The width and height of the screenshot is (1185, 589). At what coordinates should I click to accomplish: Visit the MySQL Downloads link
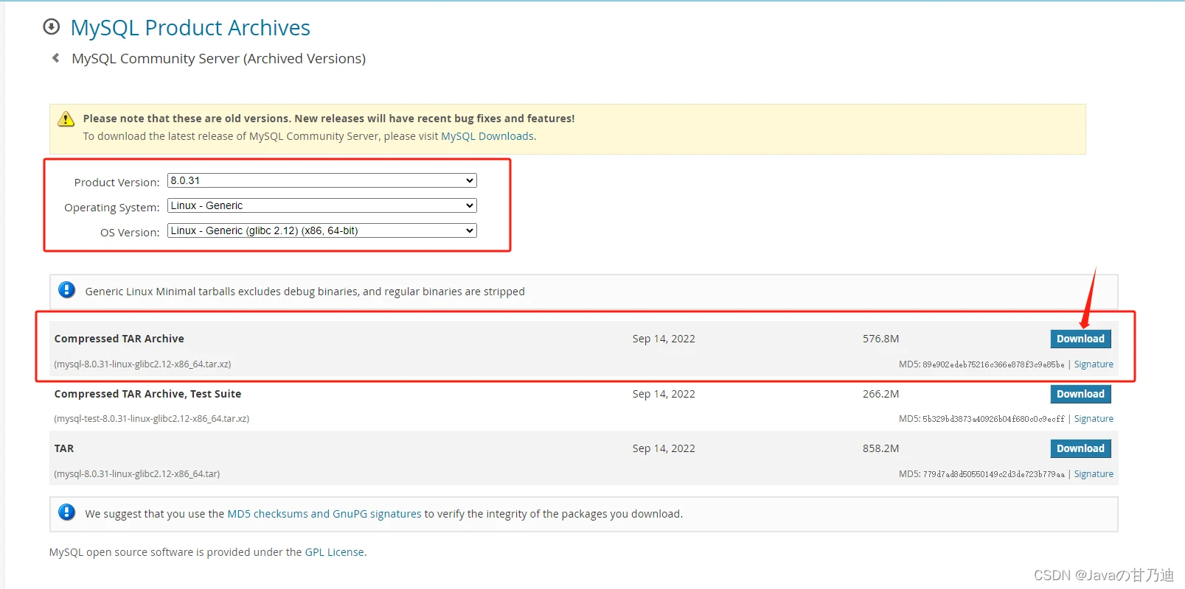click(487, 136)
